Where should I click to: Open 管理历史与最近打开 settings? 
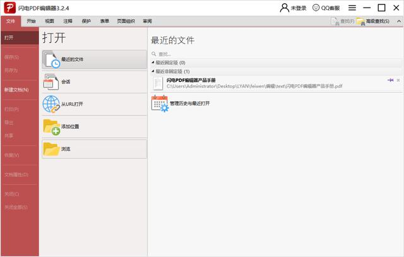click(181, 104)
